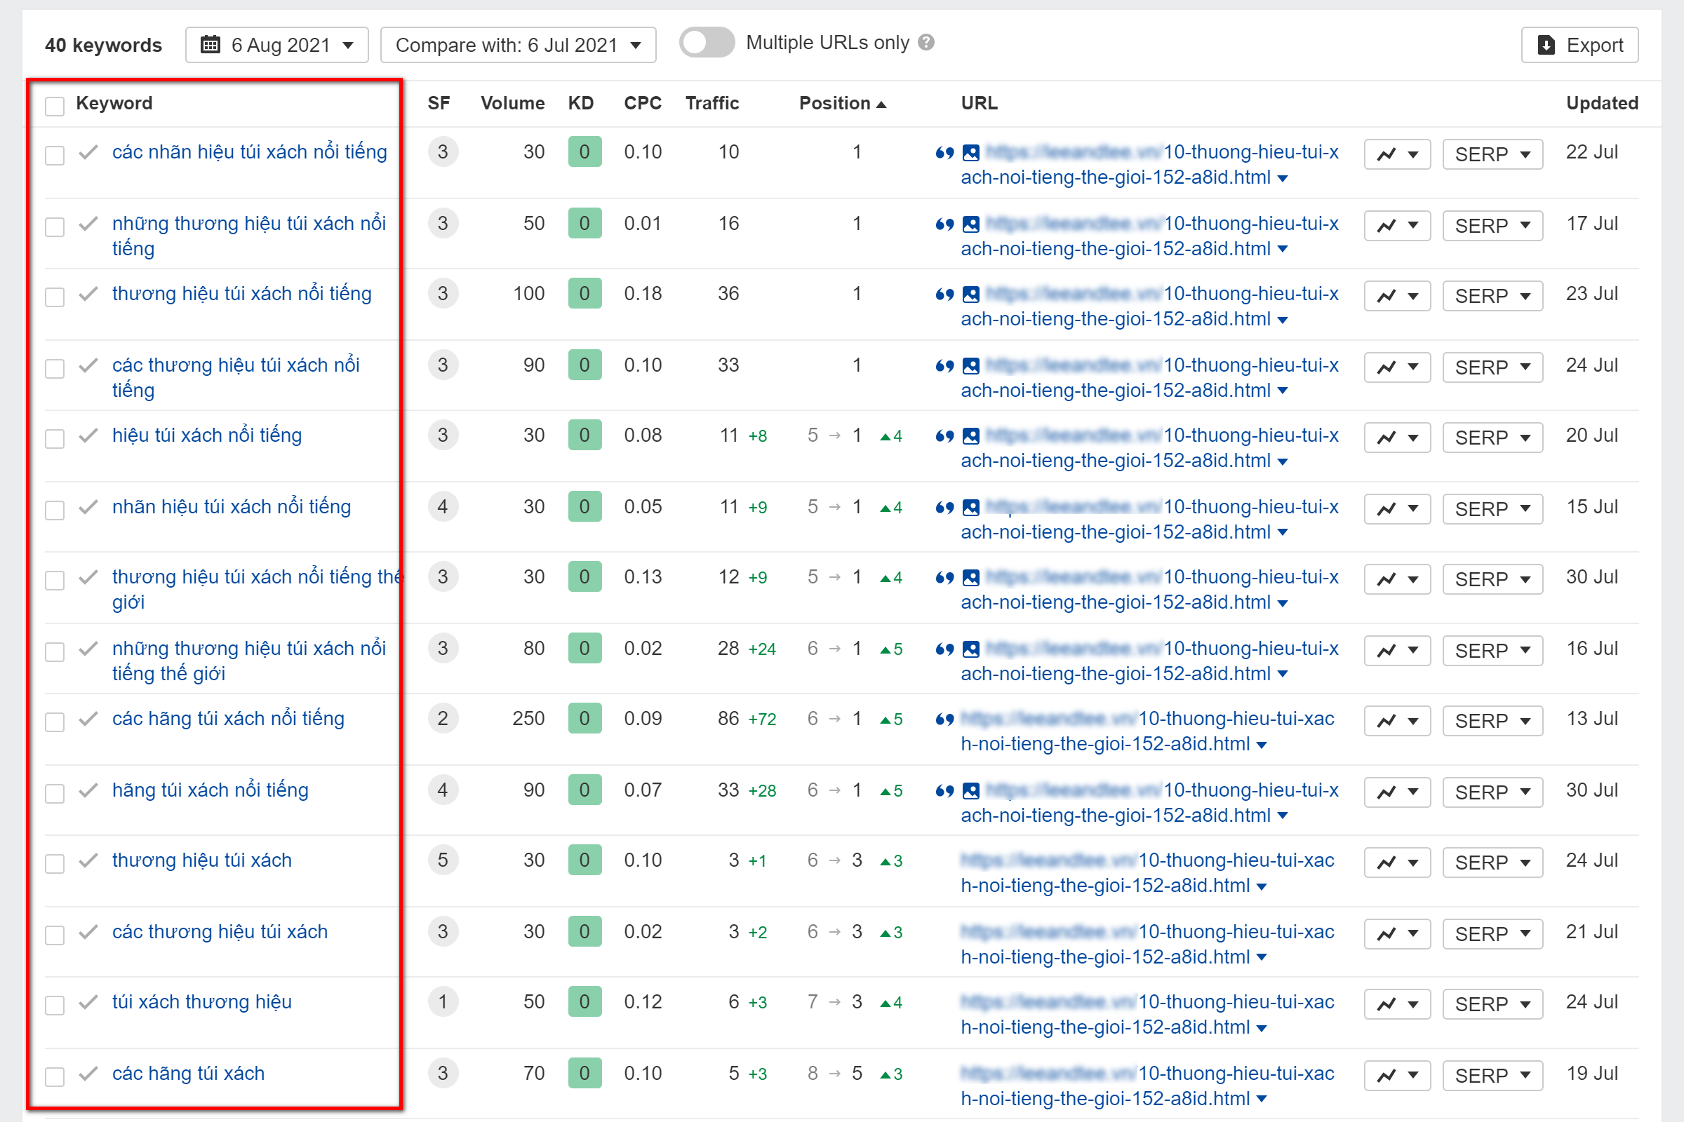Toggle the Multiple URLs only switch
1684x1122 pixels.
(x=707, y=43)
